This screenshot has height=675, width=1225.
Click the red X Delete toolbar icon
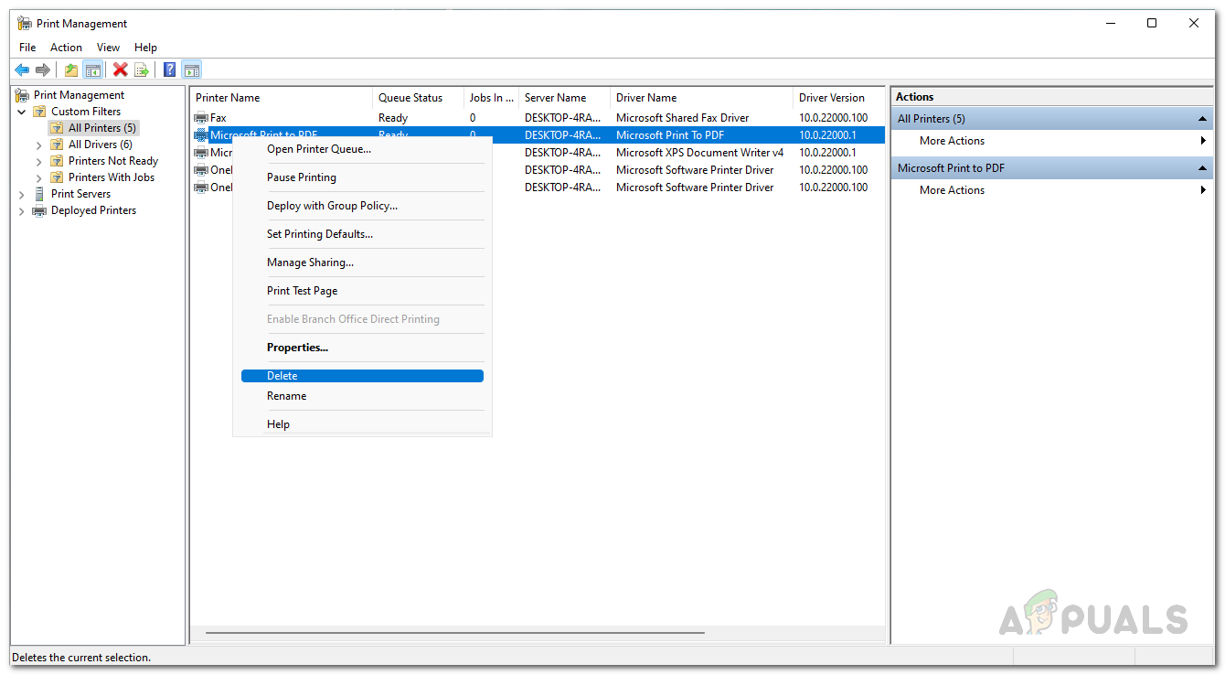click(120, 70)
